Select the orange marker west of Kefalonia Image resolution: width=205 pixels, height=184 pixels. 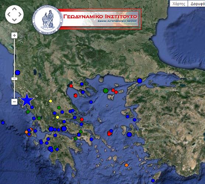coord(27,132)
